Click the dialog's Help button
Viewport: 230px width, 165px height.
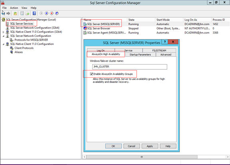tap(168, 146)
